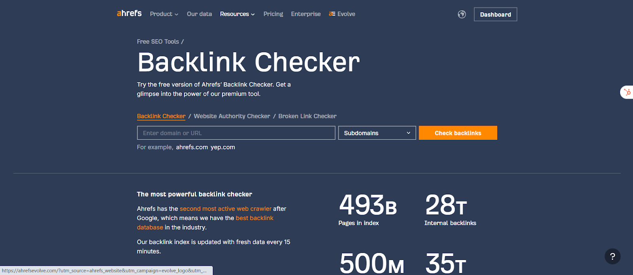Click The most powerful backlink checker heading
633x275 pixels.
(194, 194)
